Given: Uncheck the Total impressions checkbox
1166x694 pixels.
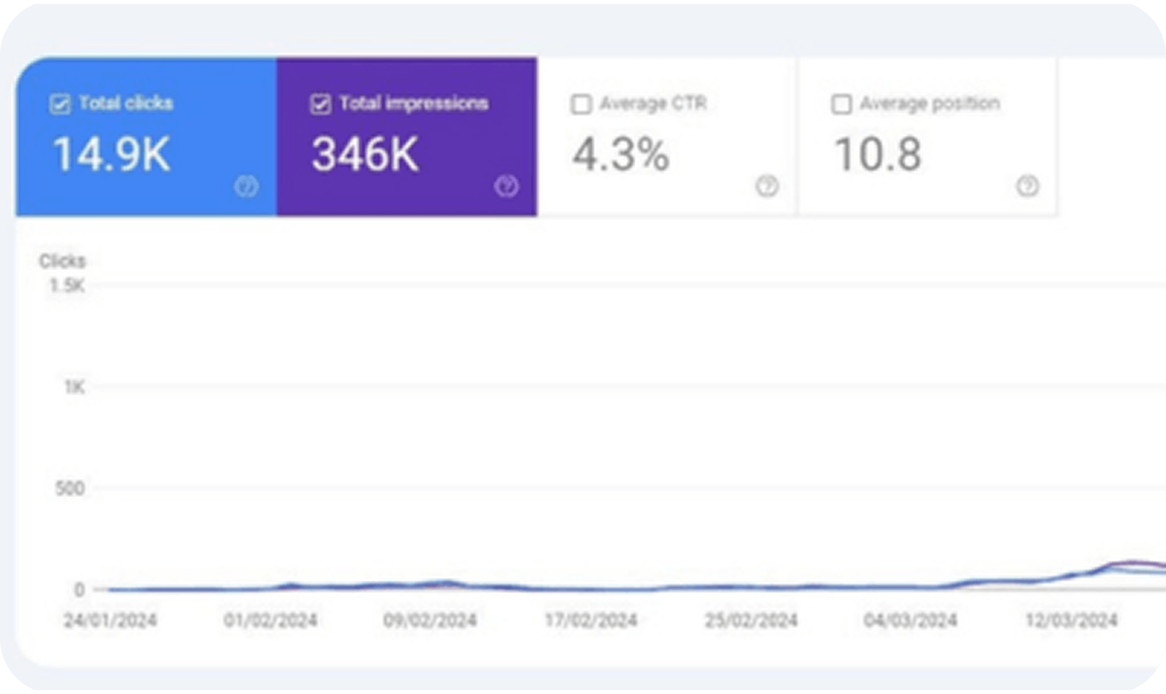Looking at the screenshot, I should (320, 104).
